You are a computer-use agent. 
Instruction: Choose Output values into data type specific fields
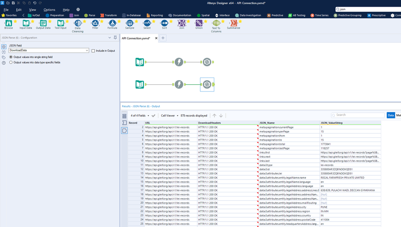click(x=11, y=62)
